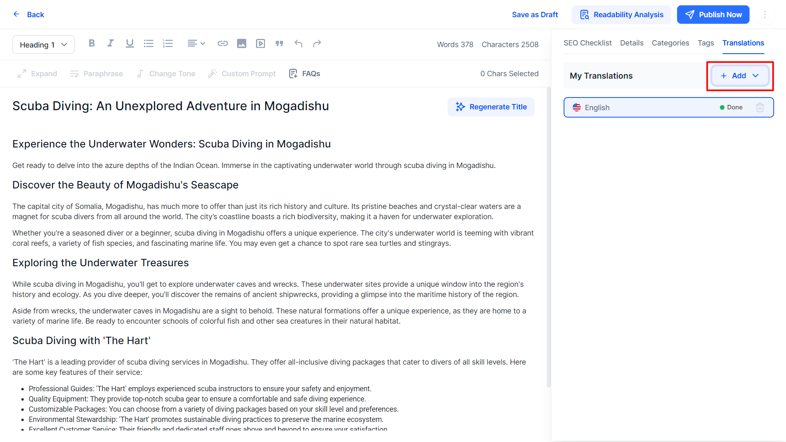Click the 'My Translations' heading

point(601,76)
